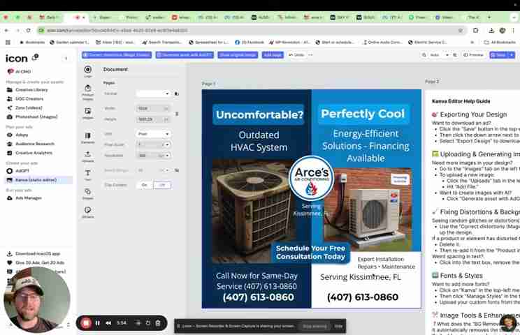520x335 pixels.
Task: Click the Width input field
Action: pyautogui.click(x=153, y=109)
